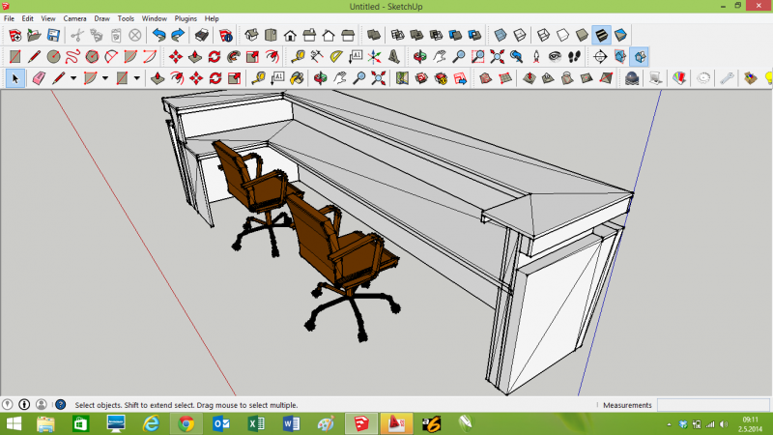Click the Measurements input box

713,405
